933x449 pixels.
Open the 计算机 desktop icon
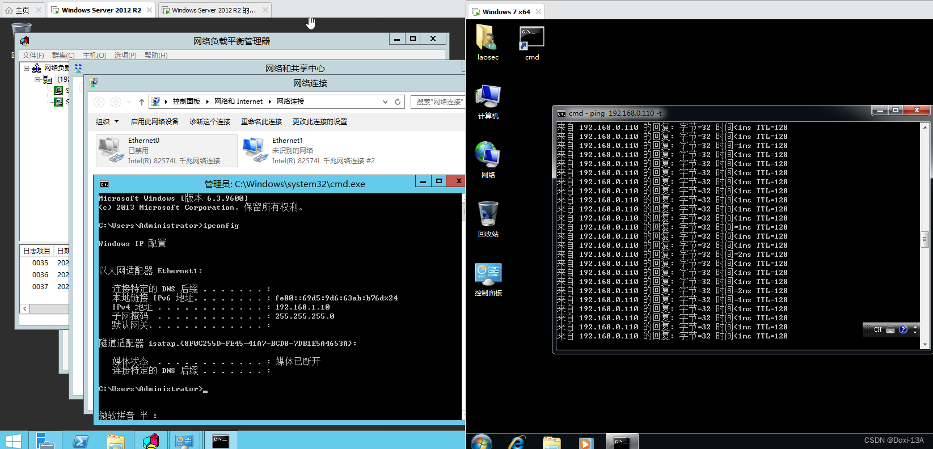(488, 101)
